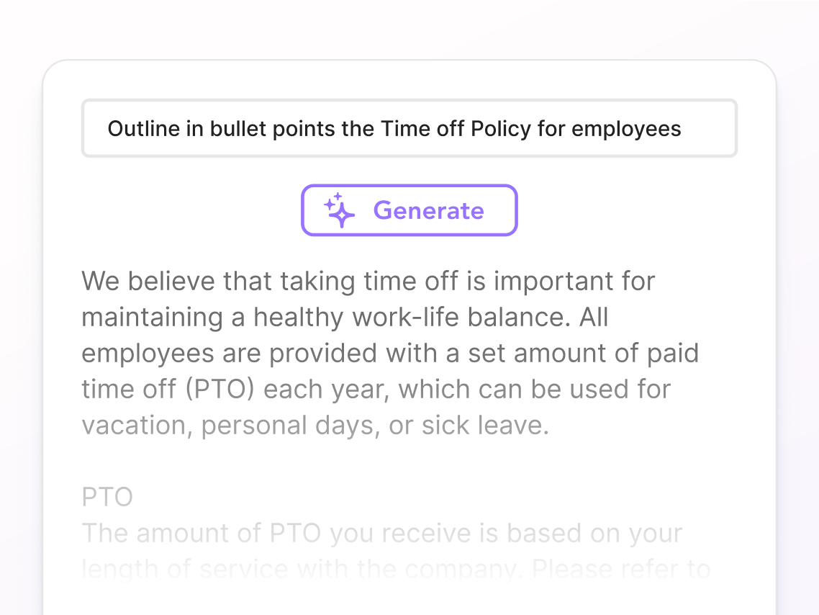Click "vacation, personal days, or sick leave" line
The image size is (819, 615).
pos(315,425)
